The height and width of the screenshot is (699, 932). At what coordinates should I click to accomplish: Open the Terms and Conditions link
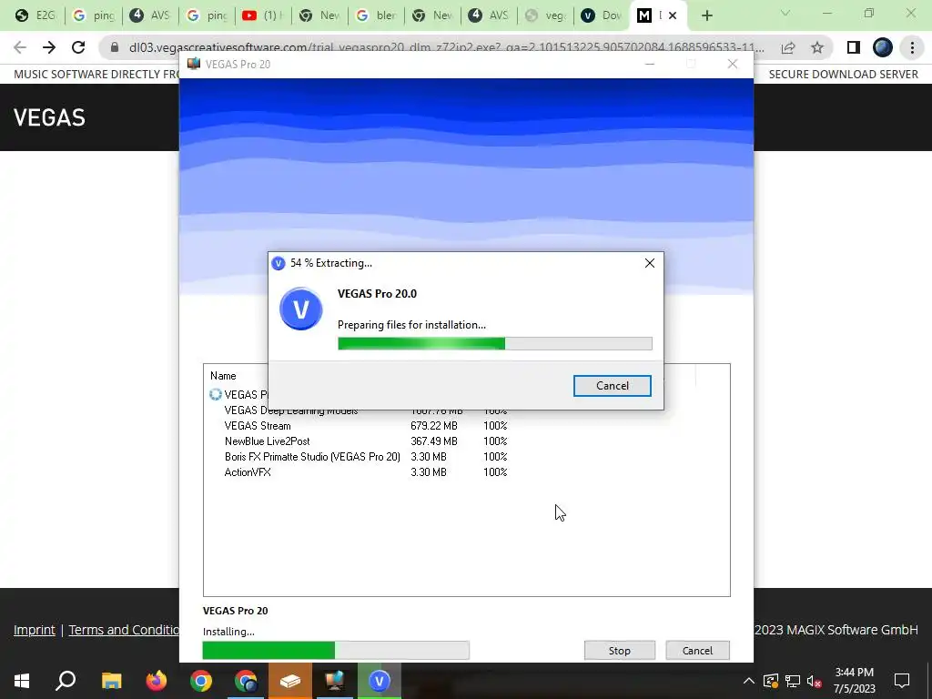point(124,630)
